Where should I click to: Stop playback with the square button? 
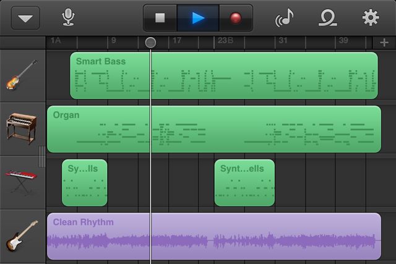[160, 18]
